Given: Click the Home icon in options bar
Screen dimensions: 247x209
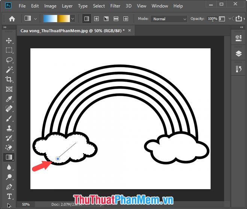Looking at the screenshot, I should click(x=12, y=18).
